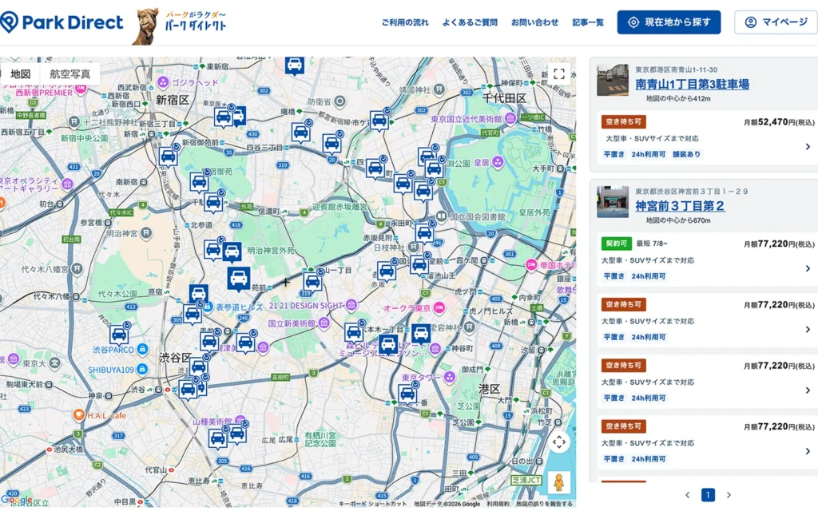This screenshot has width=818, height=511.
Task: Click the 皇居 map landmark pin
Action: coord(498,162)
